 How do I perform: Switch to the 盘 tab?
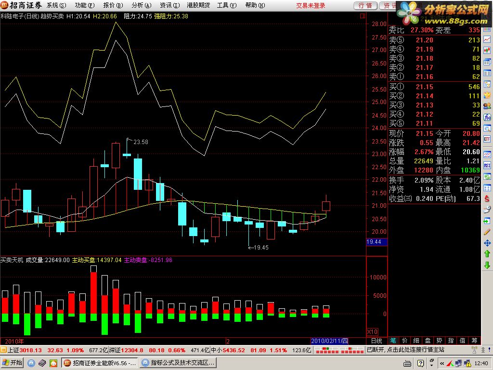(428, 341)
